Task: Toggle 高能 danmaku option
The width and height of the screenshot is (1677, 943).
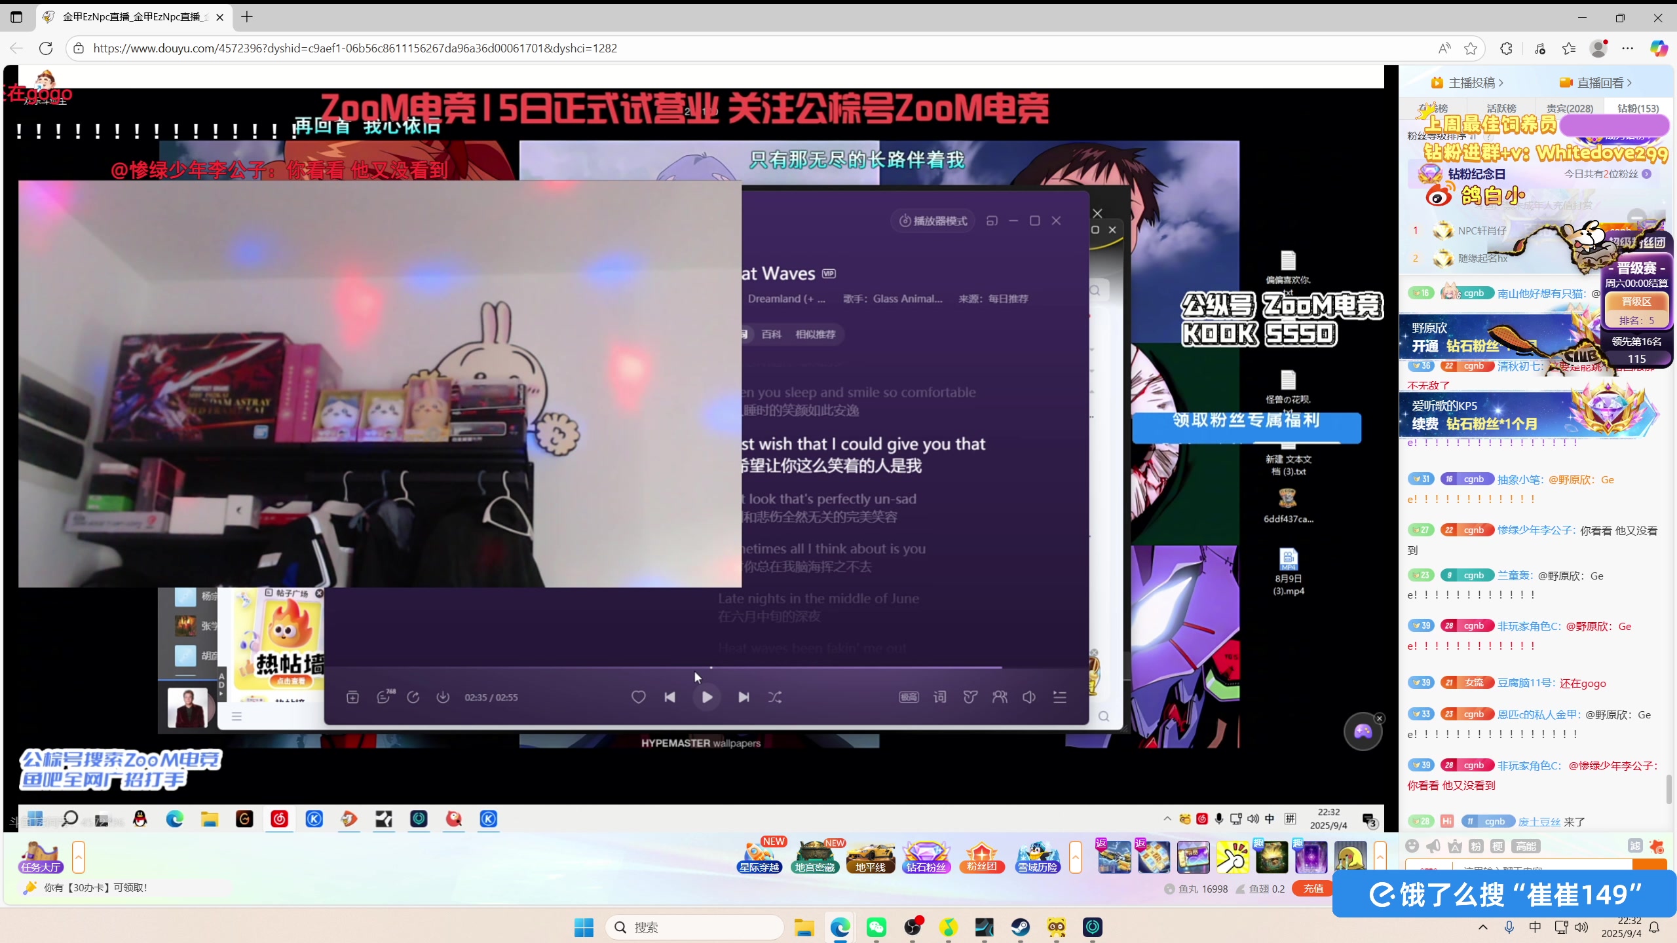Action: point(1526,846)
